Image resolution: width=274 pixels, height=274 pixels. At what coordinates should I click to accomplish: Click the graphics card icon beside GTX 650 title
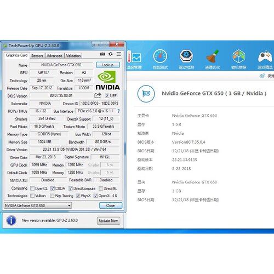146,94
